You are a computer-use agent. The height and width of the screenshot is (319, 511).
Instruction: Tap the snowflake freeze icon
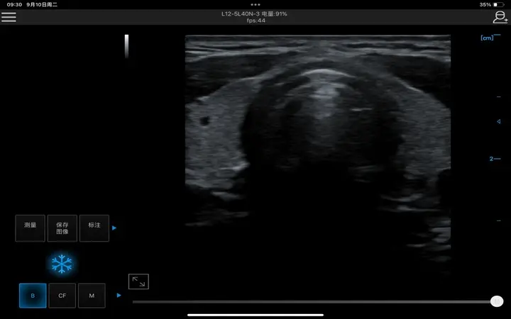click(62, 264)
